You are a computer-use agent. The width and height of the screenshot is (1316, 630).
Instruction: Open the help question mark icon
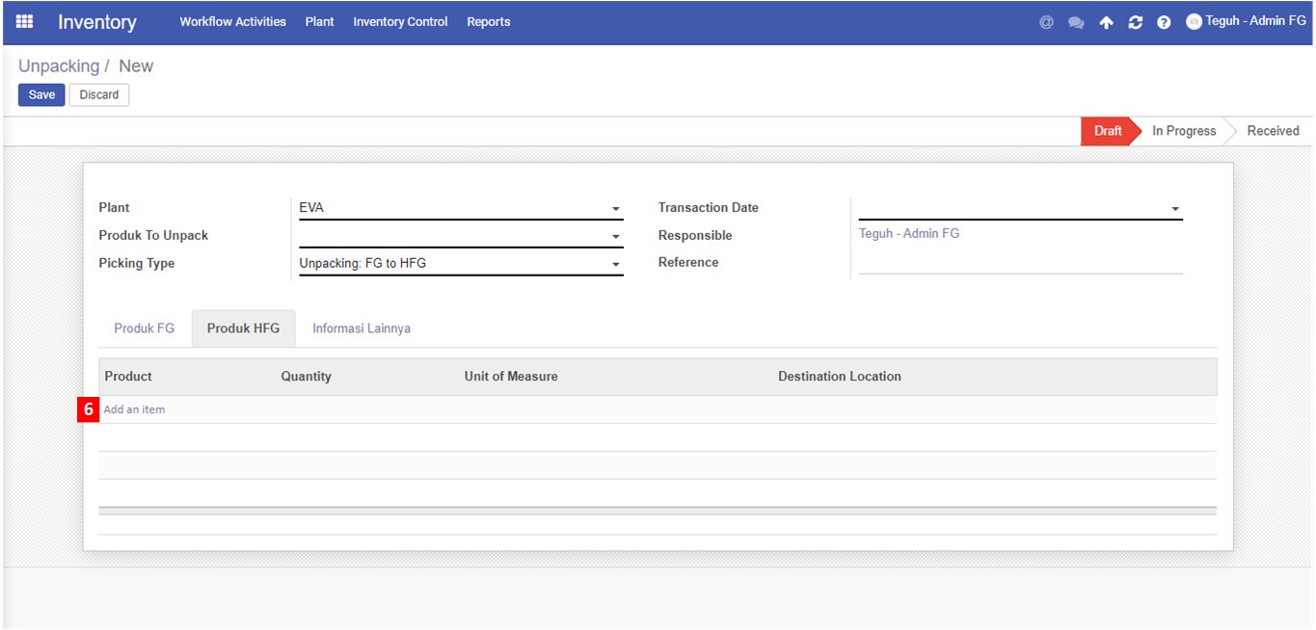(x=1164, y=22)
